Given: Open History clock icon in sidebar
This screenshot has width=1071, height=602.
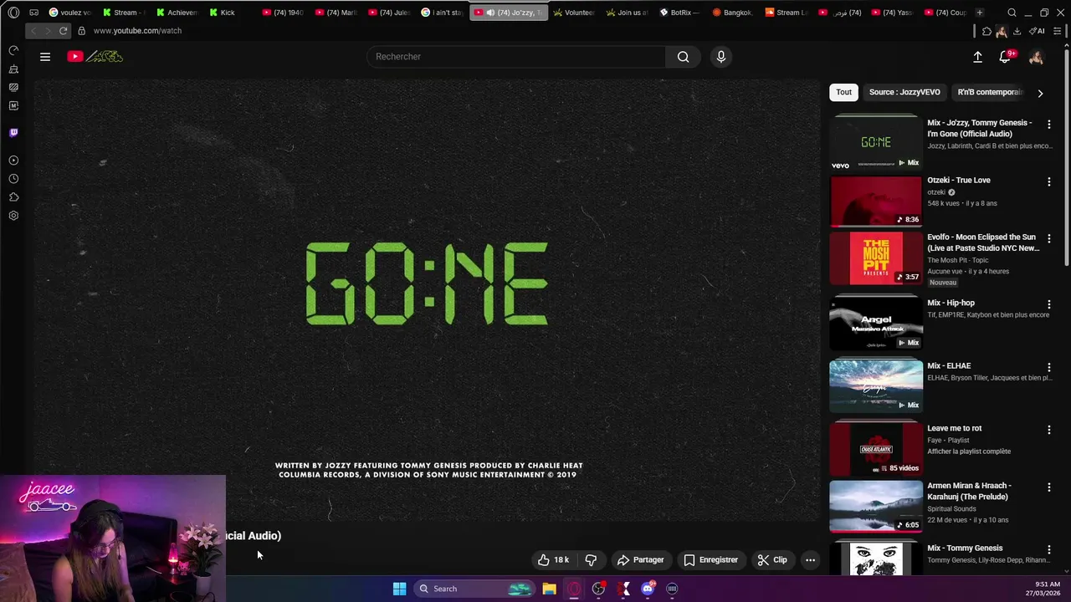Looking at the screenshot, I should 13,179.
